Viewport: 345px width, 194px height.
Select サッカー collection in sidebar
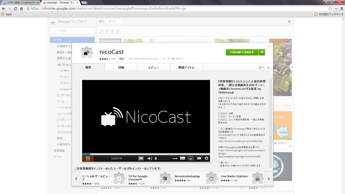pyautogui.click(x=64, y=77)
